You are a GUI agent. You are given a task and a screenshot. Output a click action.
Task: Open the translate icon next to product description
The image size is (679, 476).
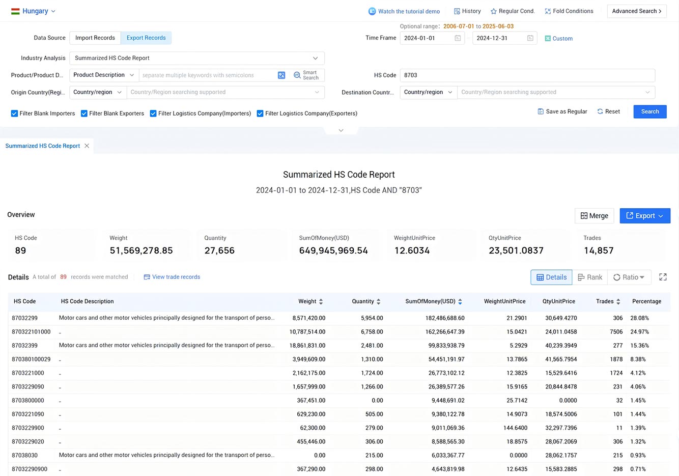[281, 75]
